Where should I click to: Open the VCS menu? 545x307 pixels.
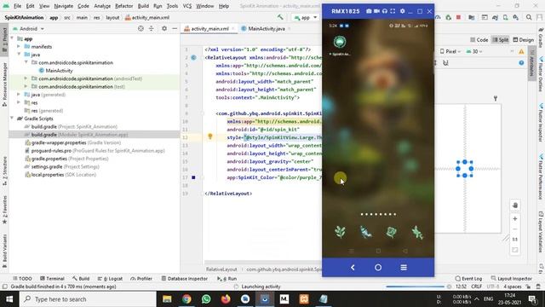[187, 6]
